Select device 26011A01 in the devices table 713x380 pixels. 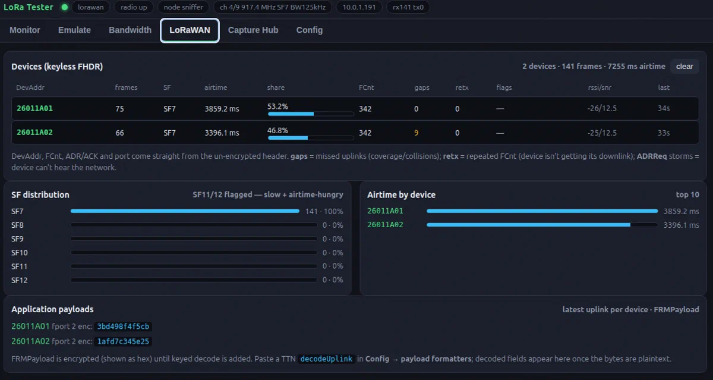click(355, 109)
